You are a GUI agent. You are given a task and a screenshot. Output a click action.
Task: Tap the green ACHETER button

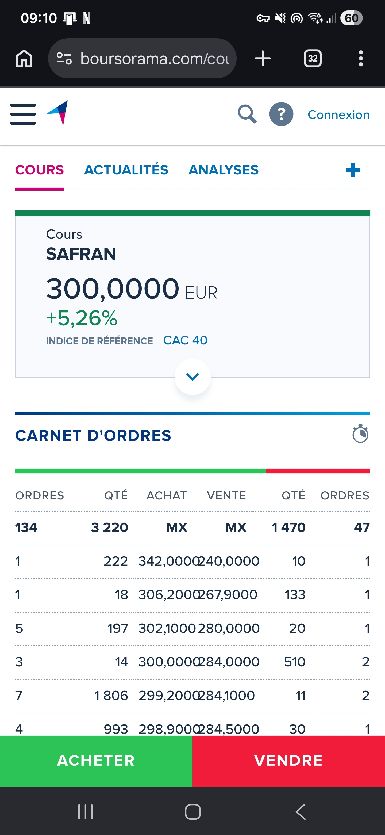96,761
